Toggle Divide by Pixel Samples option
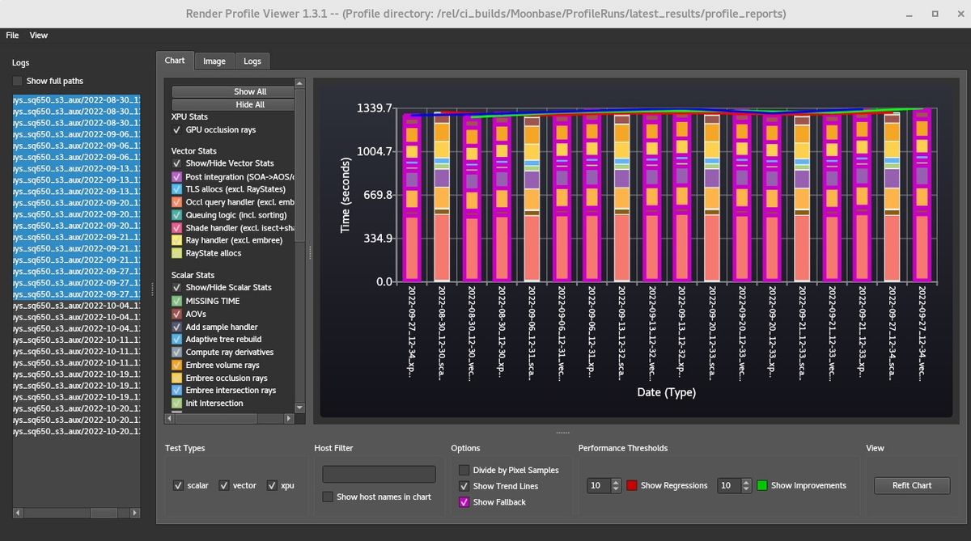The width and height of the screenshot is (971, 541). [x=464, y=470]
